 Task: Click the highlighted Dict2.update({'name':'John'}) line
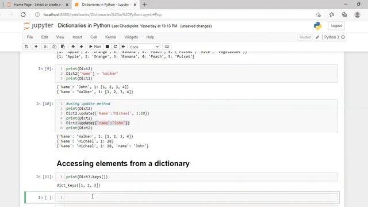click(98, 123)
